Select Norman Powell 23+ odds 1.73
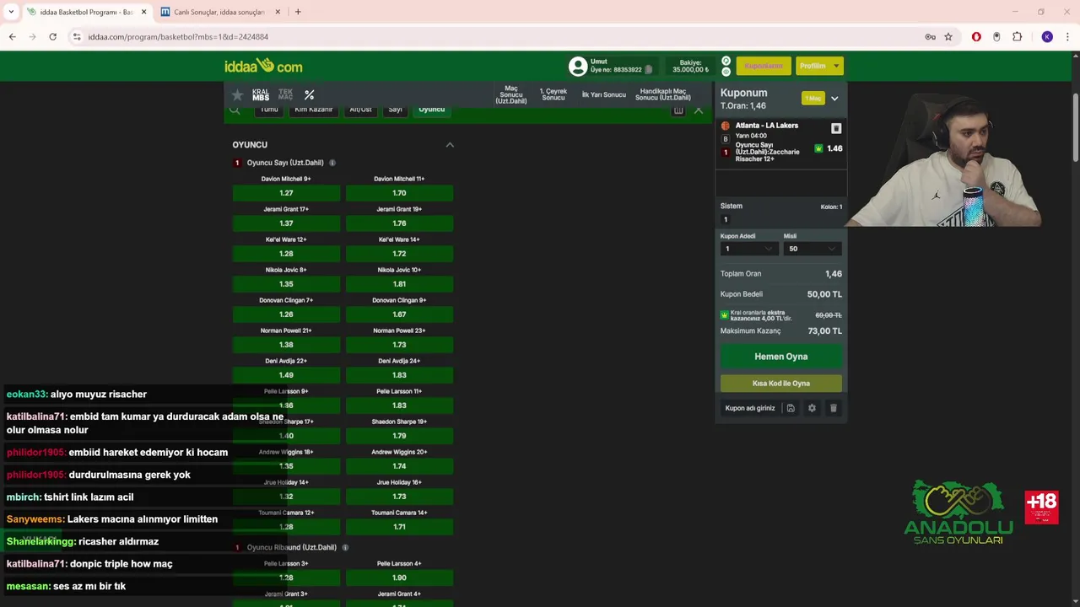 coord(399,345)
